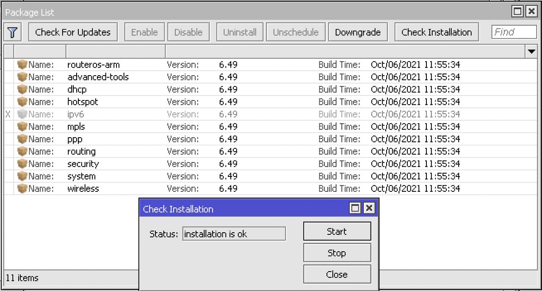This screenshot has width=542, height=291.
Task: Click the Enable button
Action: tap(144, 33)
